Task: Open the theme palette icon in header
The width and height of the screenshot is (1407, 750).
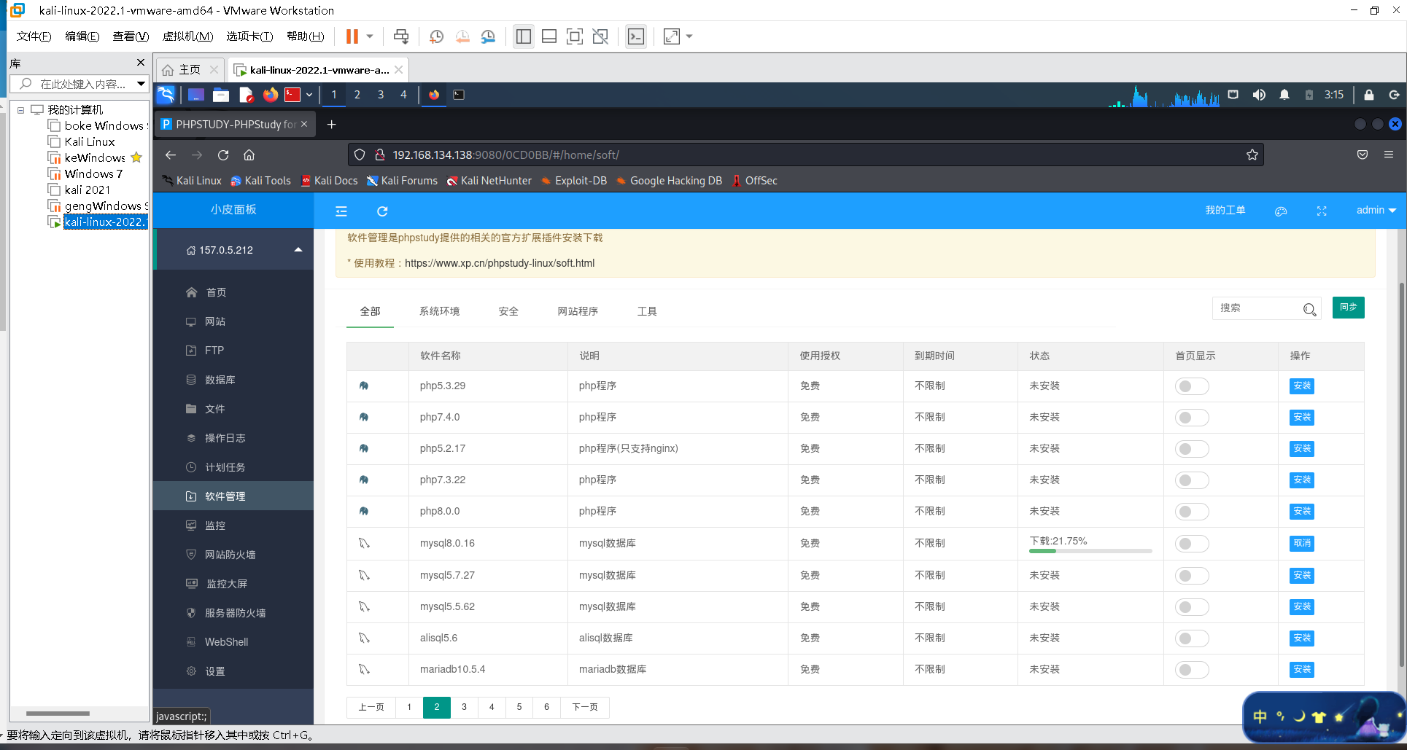Action: point(1281,211)
